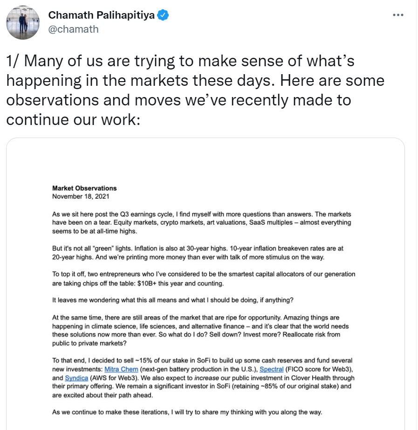Click the Market Observations heading
This screenshot has height=430, width=418.
pyautogui.click(x=84, y=188)
